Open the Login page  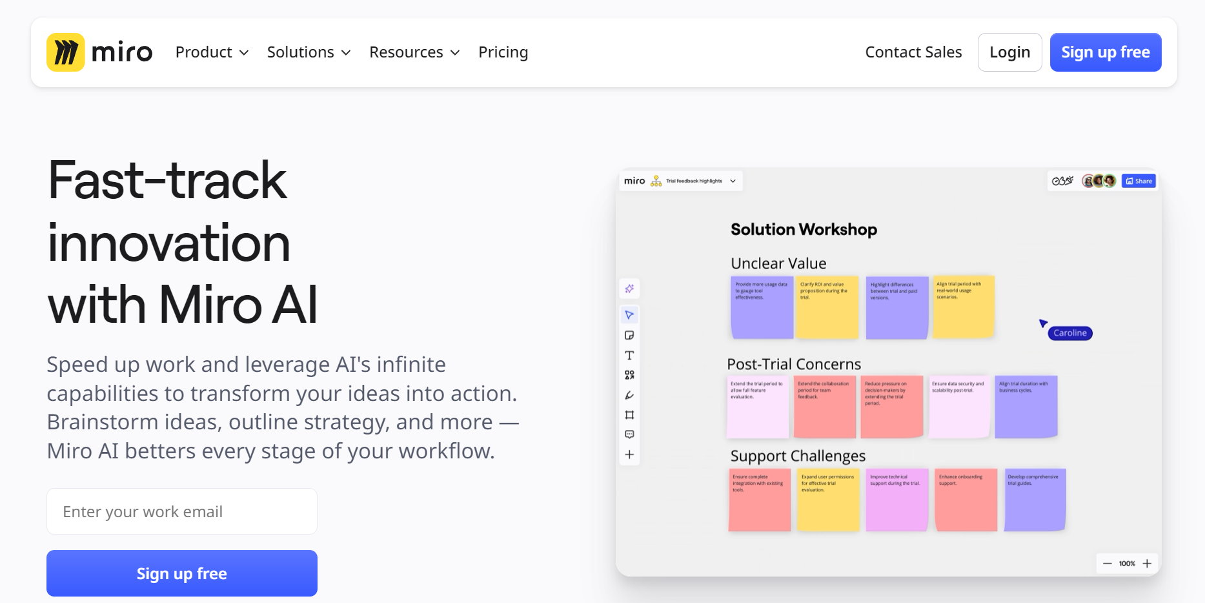pyautogui.click(x=1009, y=52)
